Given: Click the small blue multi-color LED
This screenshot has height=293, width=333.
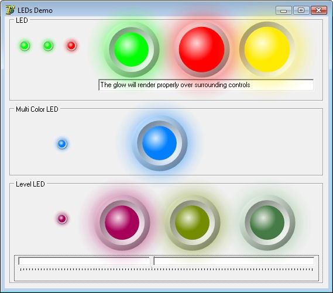Looking at the screenshot, I should pyautogui.click(x=62, y=144).
